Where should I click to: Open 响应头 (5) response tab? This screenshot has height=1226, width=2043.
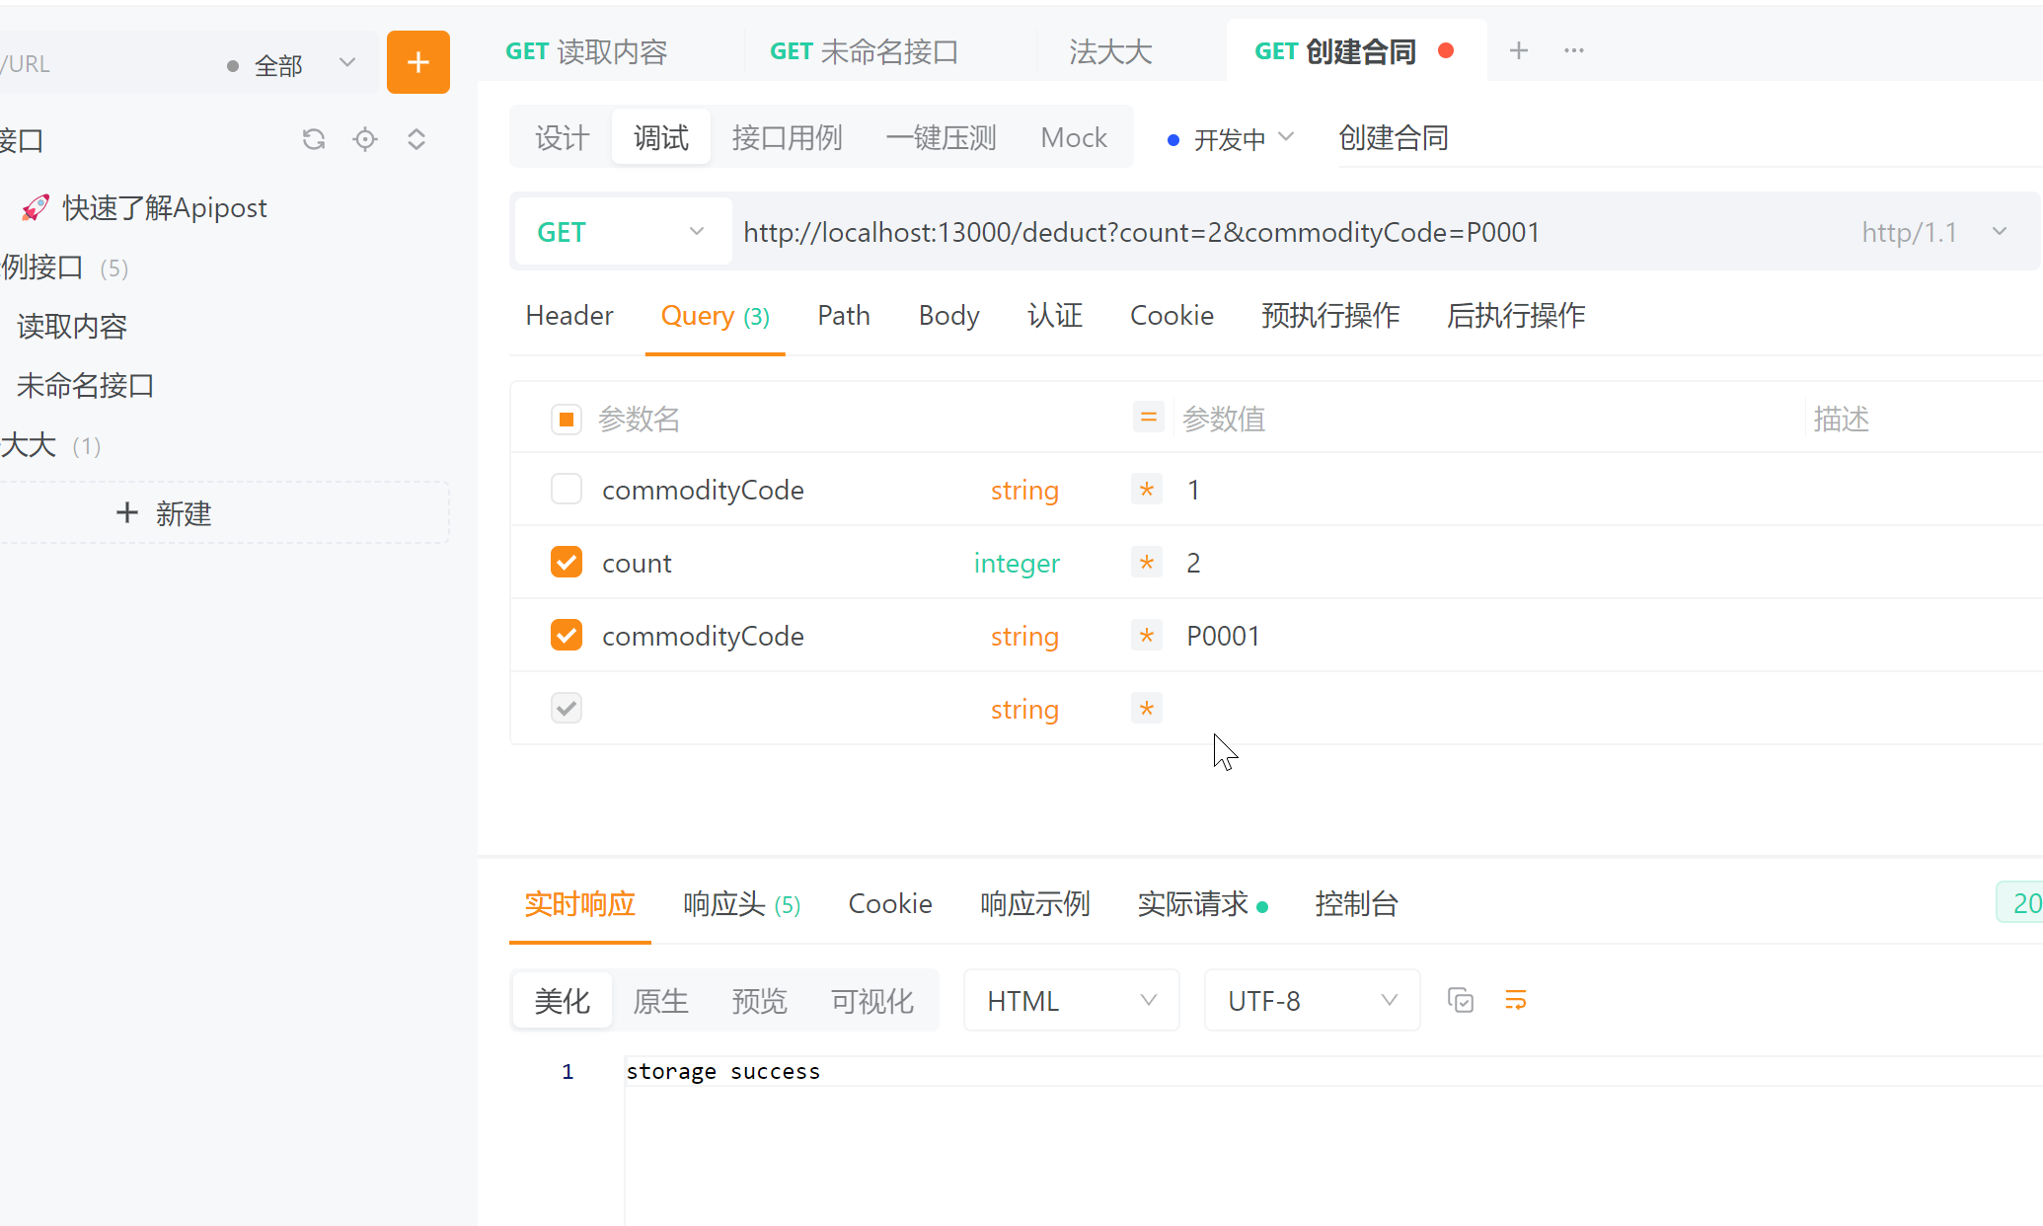tap(742, 904)
